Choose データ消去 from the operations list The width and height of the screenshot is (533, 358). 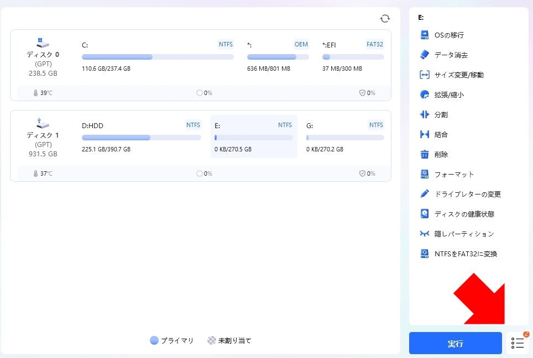[x=451, y=55]
